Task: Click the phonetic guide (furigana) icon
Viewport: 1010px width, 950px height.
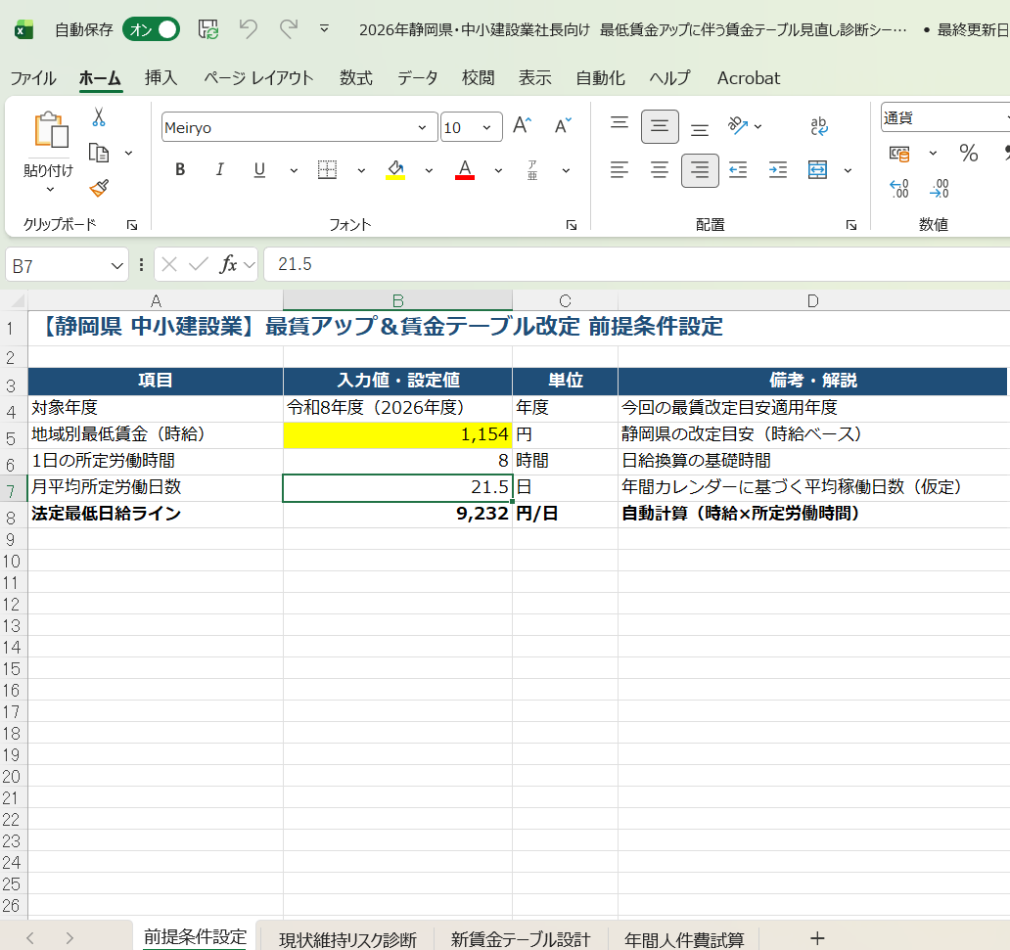Action: (532, 170)
